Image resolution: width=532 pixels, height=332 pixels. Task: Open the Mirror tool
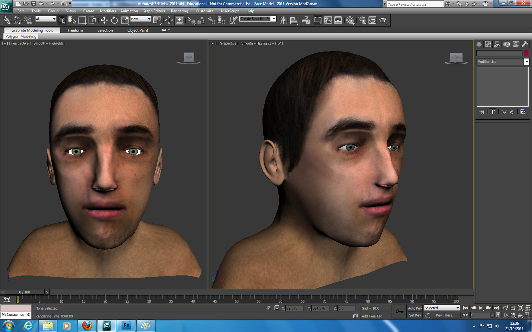click(284, 20)
